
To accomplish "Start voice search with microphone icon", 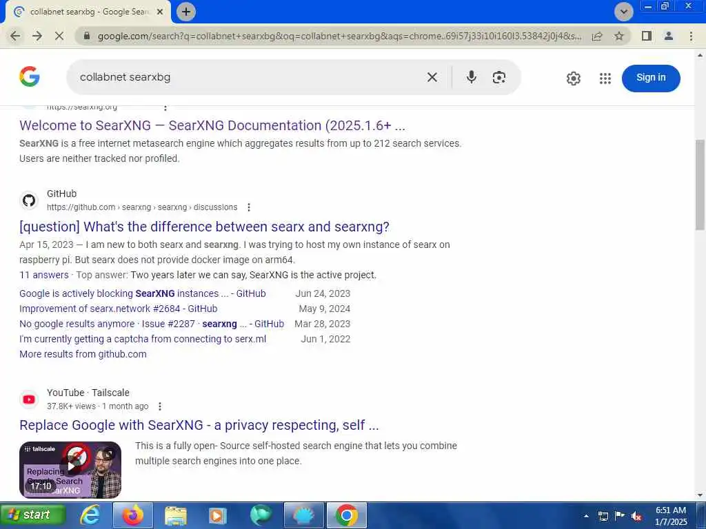I will (x=472, y=77).
